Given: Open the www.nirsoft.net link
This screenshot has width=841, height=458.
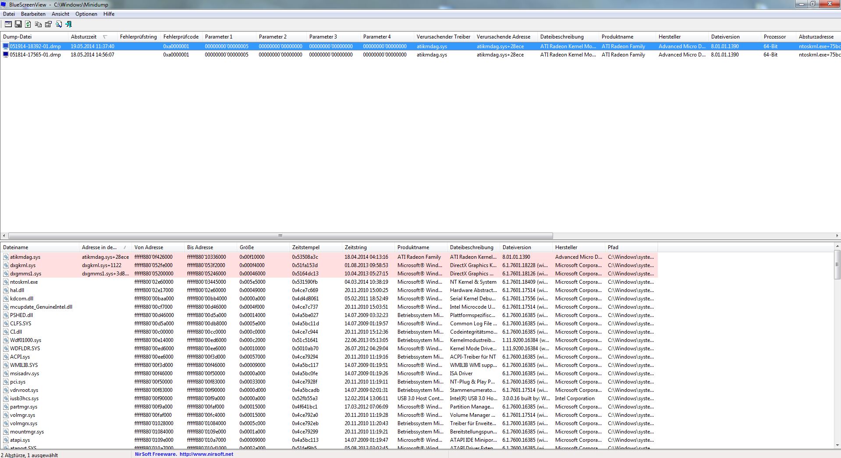Looking at the screenshot, I should tap(206, 454).
